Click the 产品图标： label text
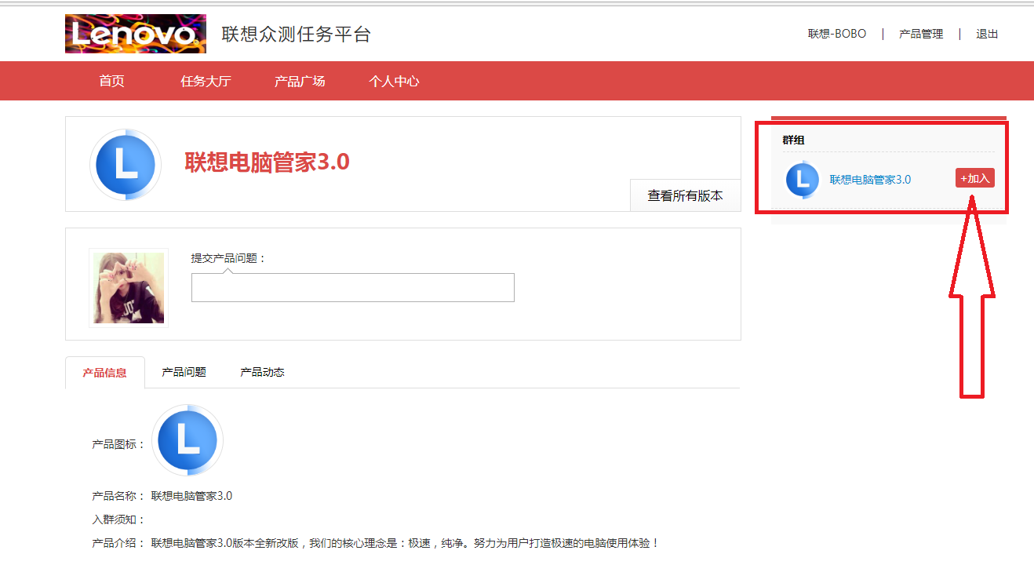The image size is (1034, 565). coord(118,444)
